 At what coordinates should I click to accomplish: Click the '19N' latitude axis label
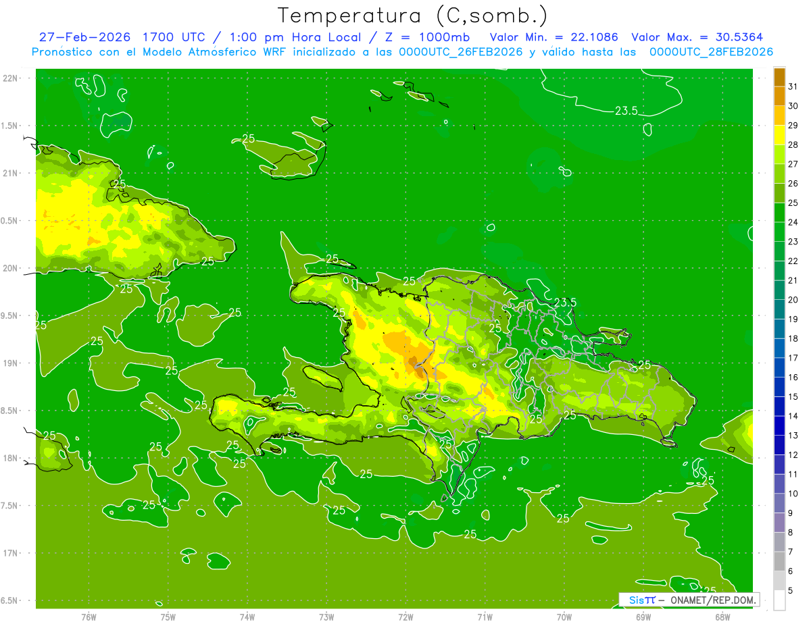point(11,363)
